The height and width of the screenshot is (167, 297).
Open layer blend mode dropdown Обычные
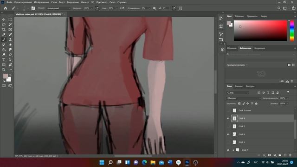pyautogui.click(x=244, y=98)
